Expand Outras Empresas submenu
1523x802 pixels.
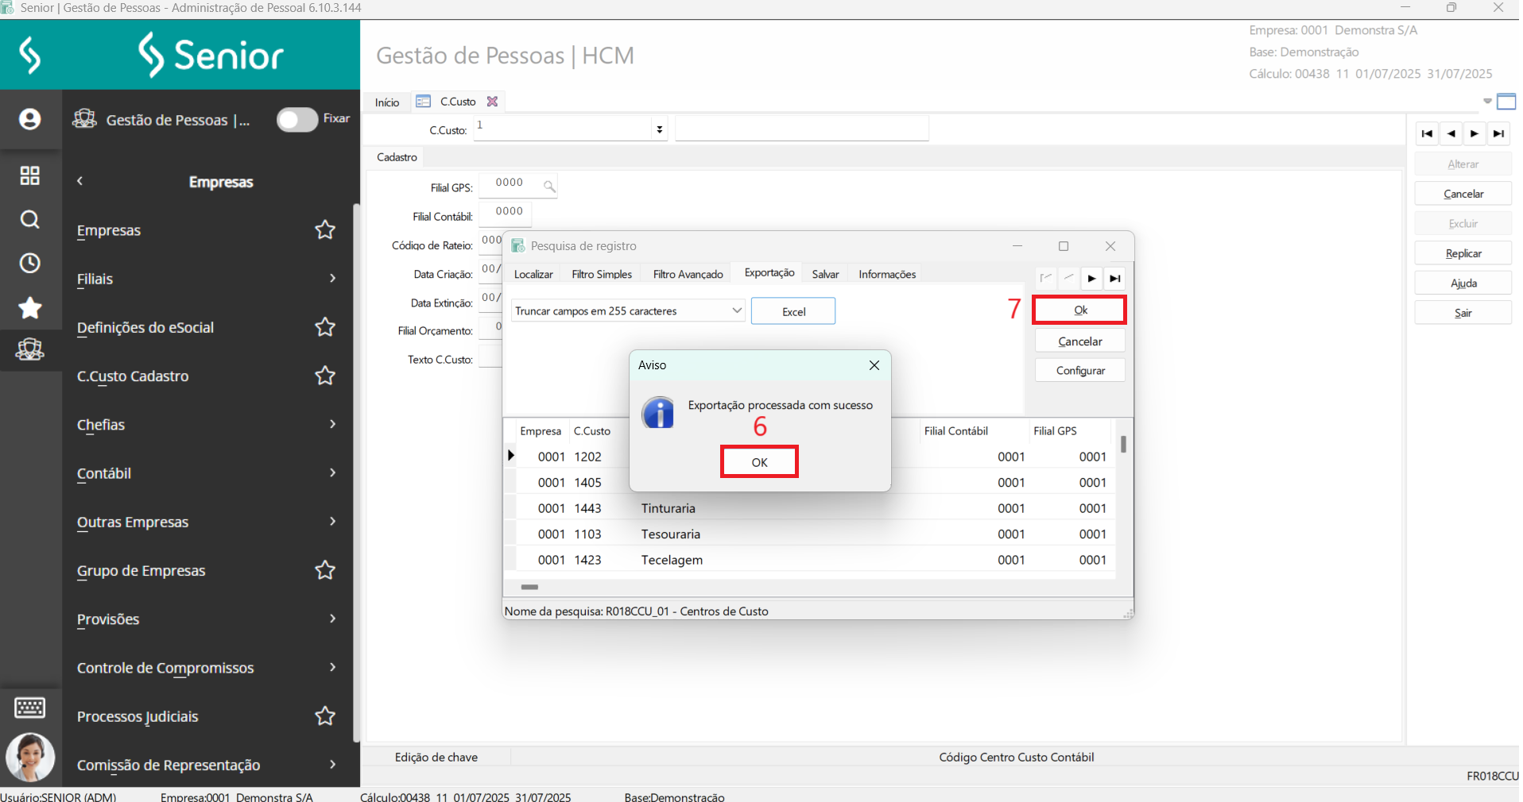point(332,521)
